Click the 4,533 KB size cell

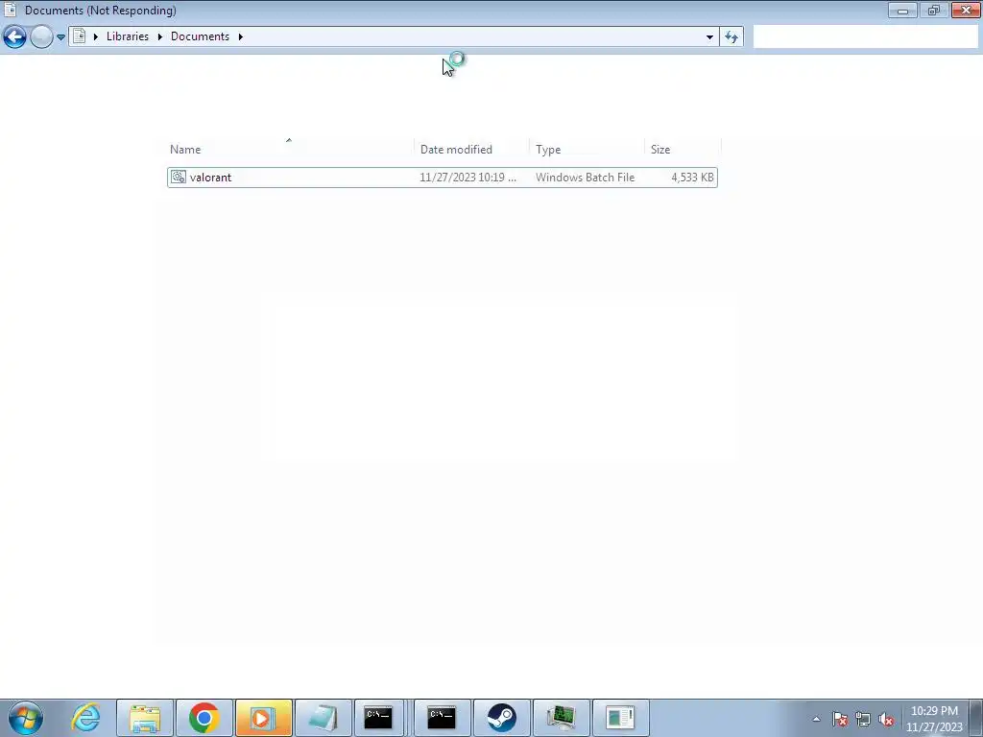[x=692, y=178]
